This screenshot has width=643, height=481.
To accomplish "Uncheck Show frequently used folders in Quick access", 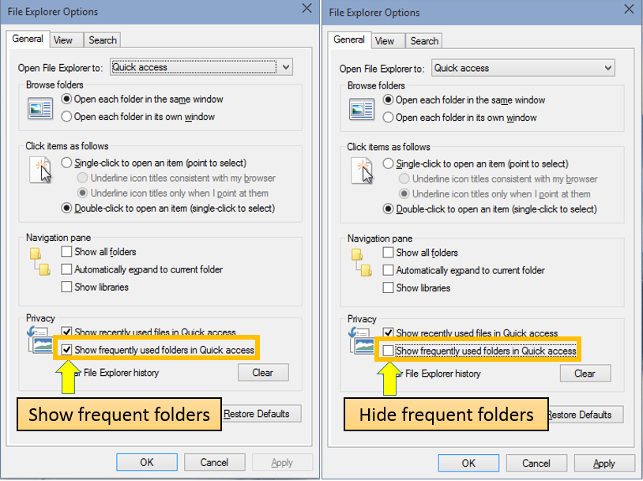I will 67,349.
